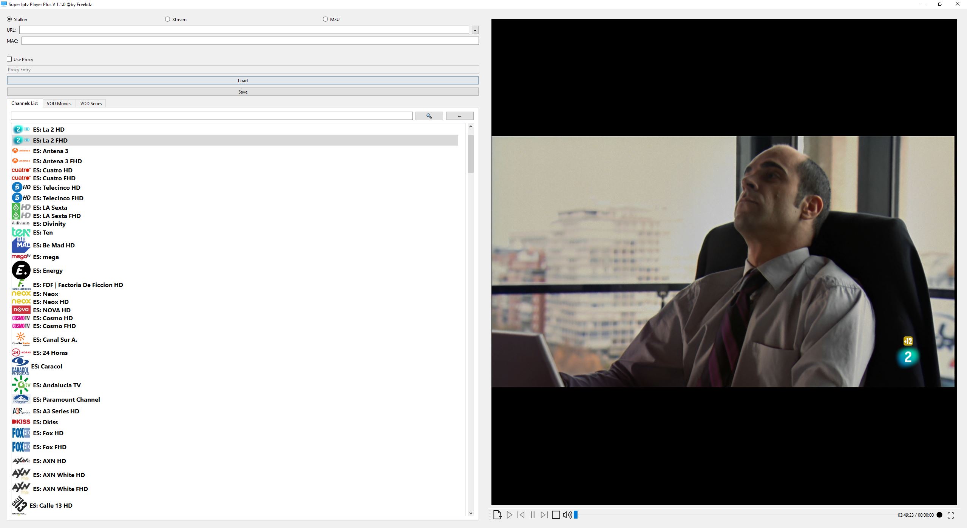This screenshot has height=528, width=967.
Task: Click the Be Mad channel logo
Action: (x=21, y=245)
